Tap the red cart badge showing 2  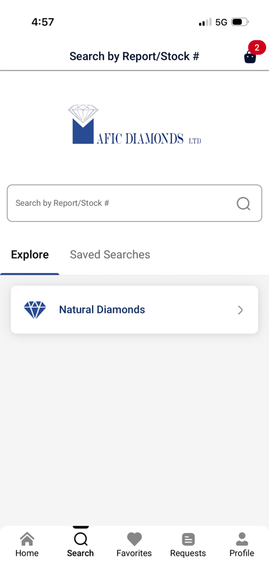point(257,48)
